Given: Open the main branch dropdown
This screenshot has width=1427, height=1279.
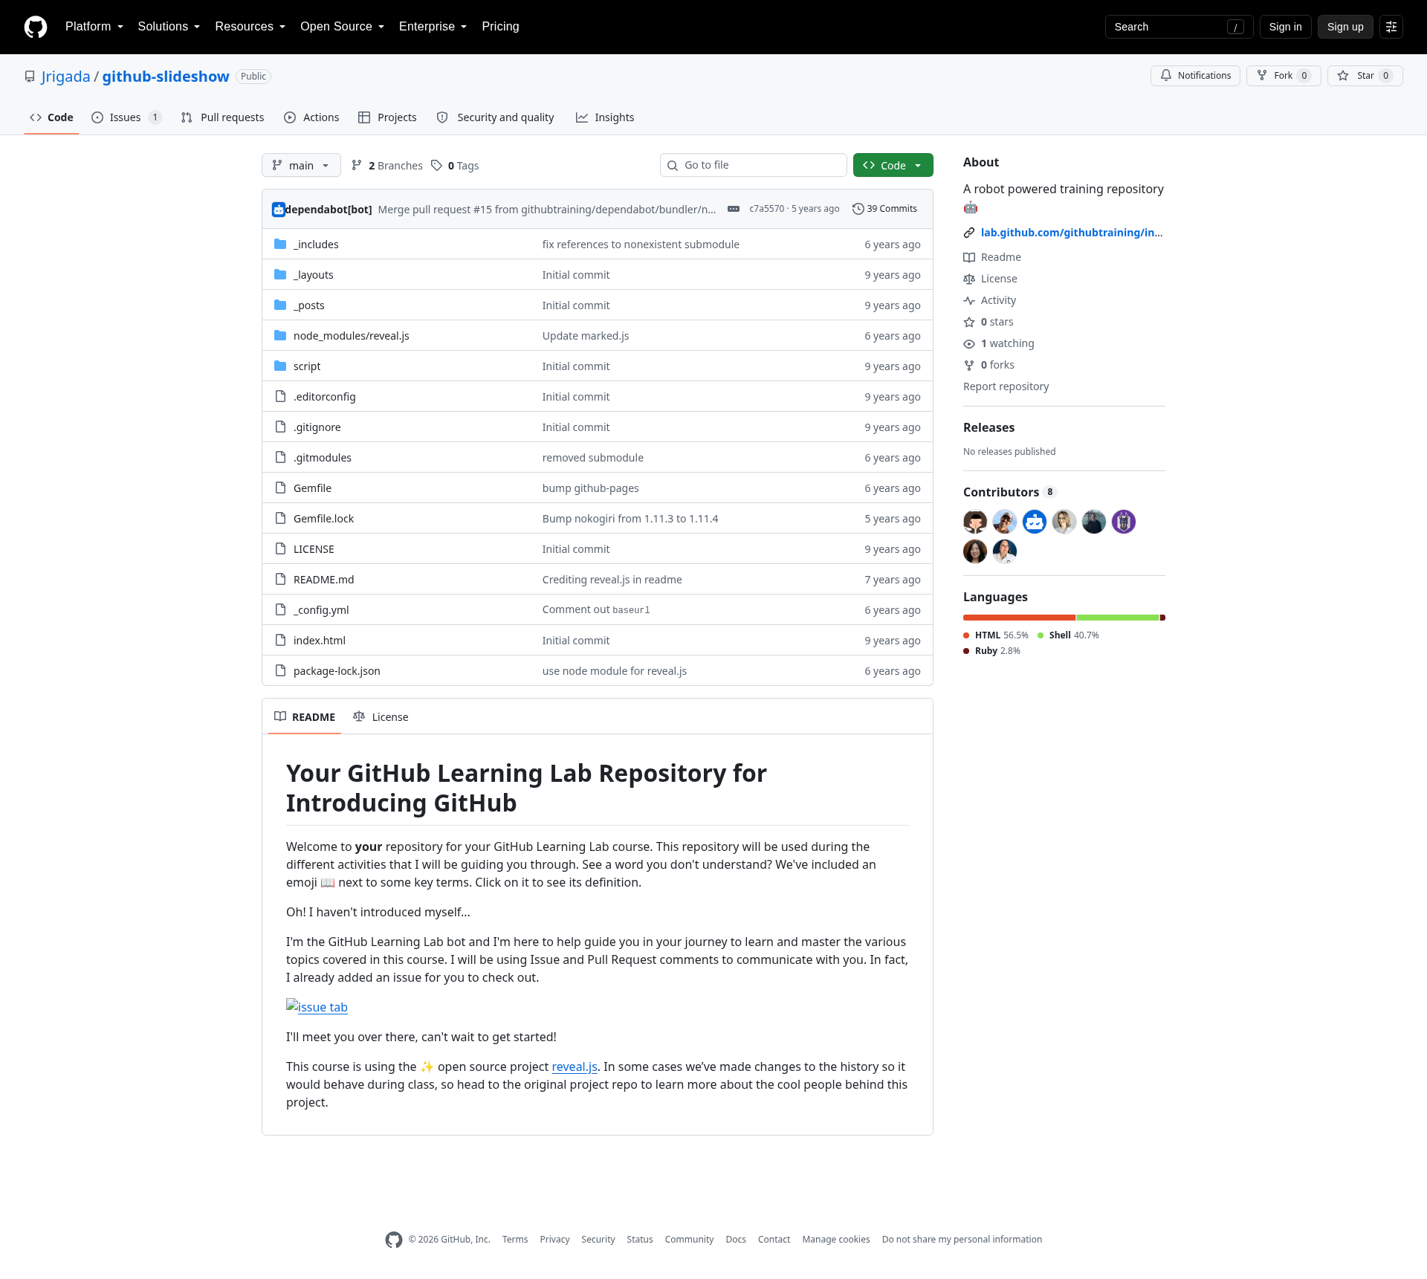Looking at the screenshot, I should click(301, 165).
